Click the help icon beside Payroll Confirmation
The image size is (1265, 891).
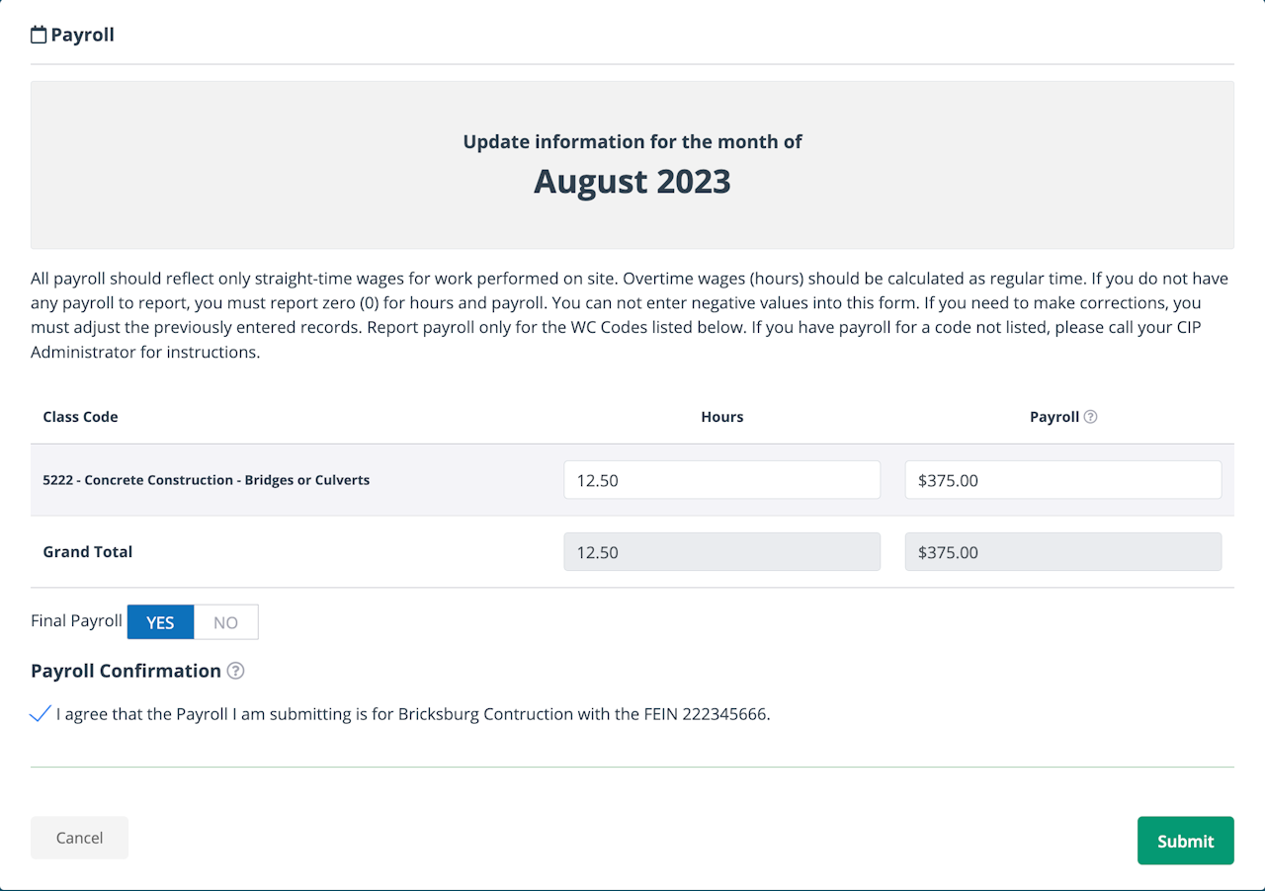[x=235, y=672]
